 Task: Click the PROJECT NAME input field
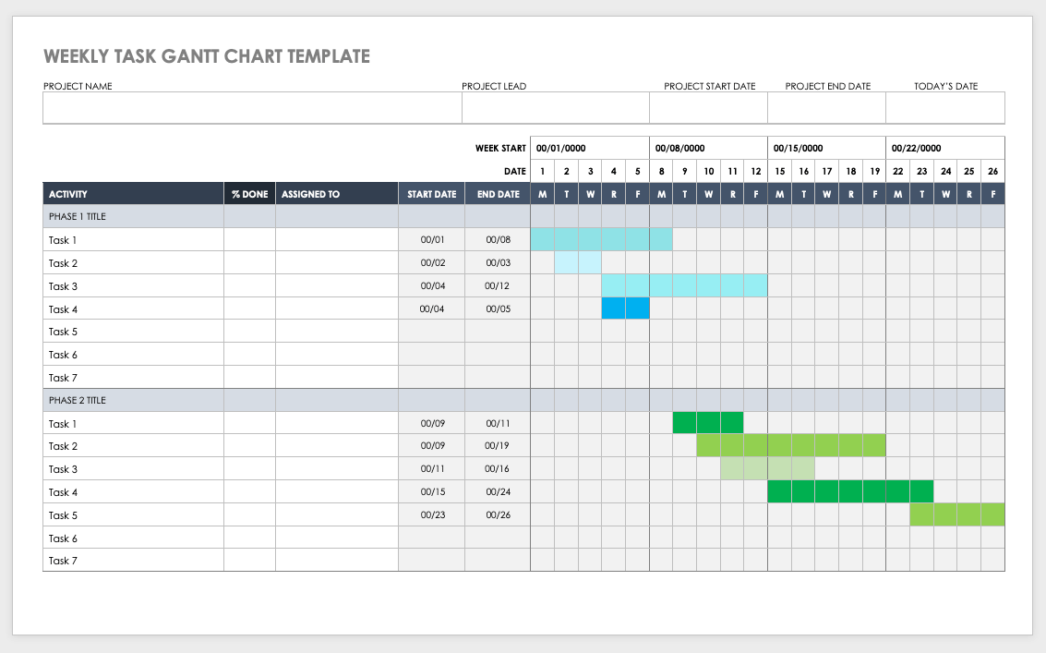coord(249,107)
